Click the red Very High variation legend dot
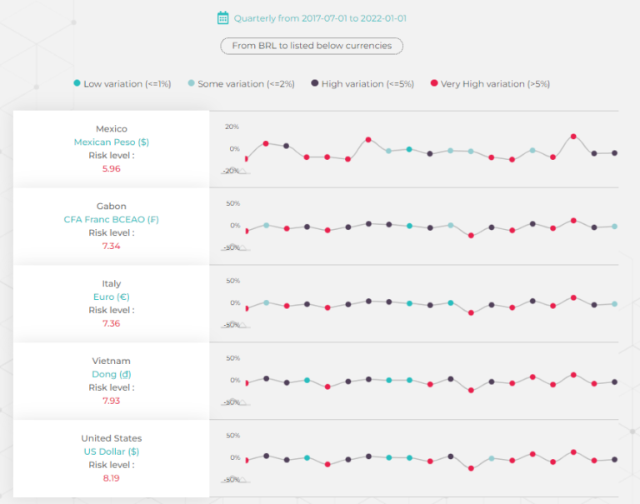This screenshot has height=504, width=640. pyautogui.click(x=433, y=83)
